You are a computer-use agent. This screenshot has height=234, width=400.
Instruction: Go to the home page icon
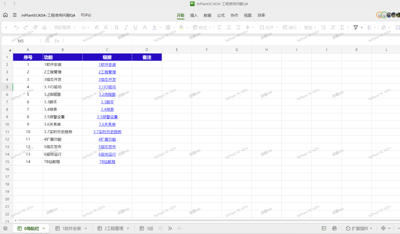tap(5, 15)
